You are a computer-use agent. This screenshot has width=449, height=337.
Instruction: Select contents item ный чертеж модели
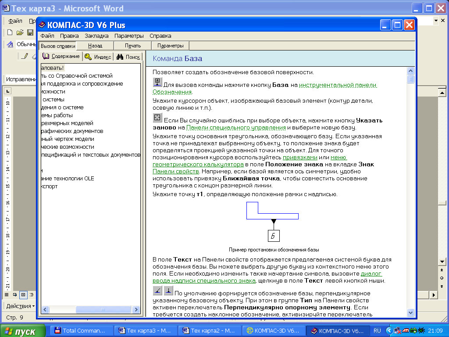(x=68, y=139)
